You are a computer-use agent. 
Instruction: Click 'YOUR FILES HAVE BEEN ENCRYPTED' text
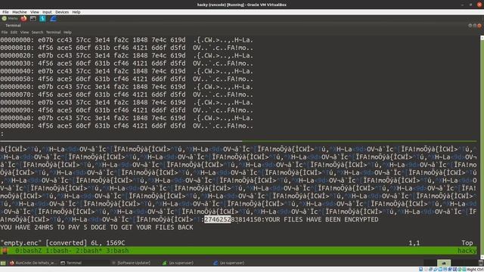(x=321, y=220)
